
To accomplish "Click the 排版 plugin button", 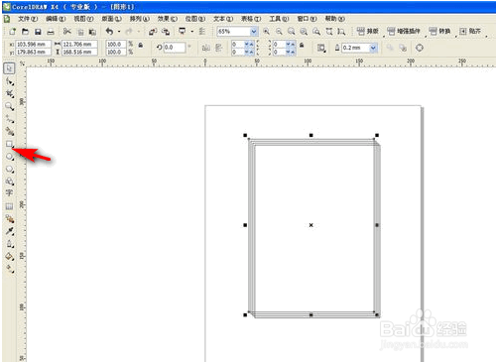I will click(x=368, y=32).
